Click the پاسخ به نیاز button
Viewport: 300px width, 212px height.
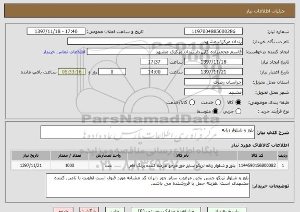pyautogui.click(x=227, y=209)
